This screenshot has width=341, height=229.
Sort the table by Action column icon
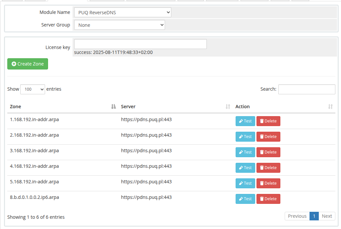tap(330, 107)
